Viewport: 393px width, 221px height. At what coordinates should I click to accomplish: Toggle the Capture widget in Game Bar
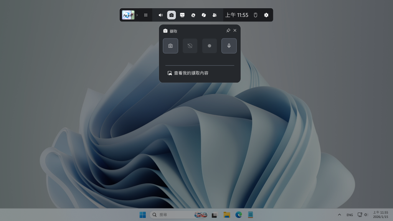point(172,15)
